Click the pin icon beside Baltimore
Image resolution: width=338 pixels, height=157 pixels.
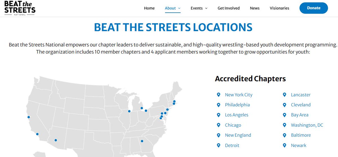click(284, 135)
